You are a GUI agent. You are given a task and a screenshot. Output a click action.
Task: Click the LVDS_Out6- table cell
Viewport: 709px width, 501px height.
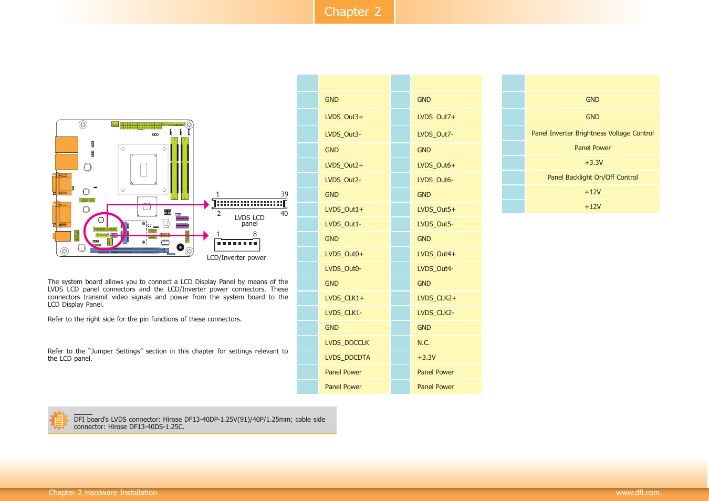click(x=446, y=180)
